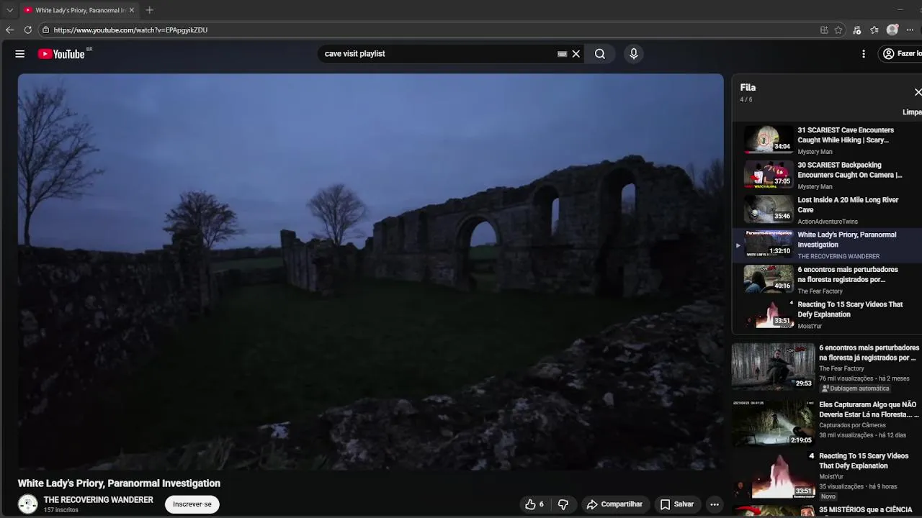
Task: Click the video title White Lady's Priory
Action: [119, 483]
